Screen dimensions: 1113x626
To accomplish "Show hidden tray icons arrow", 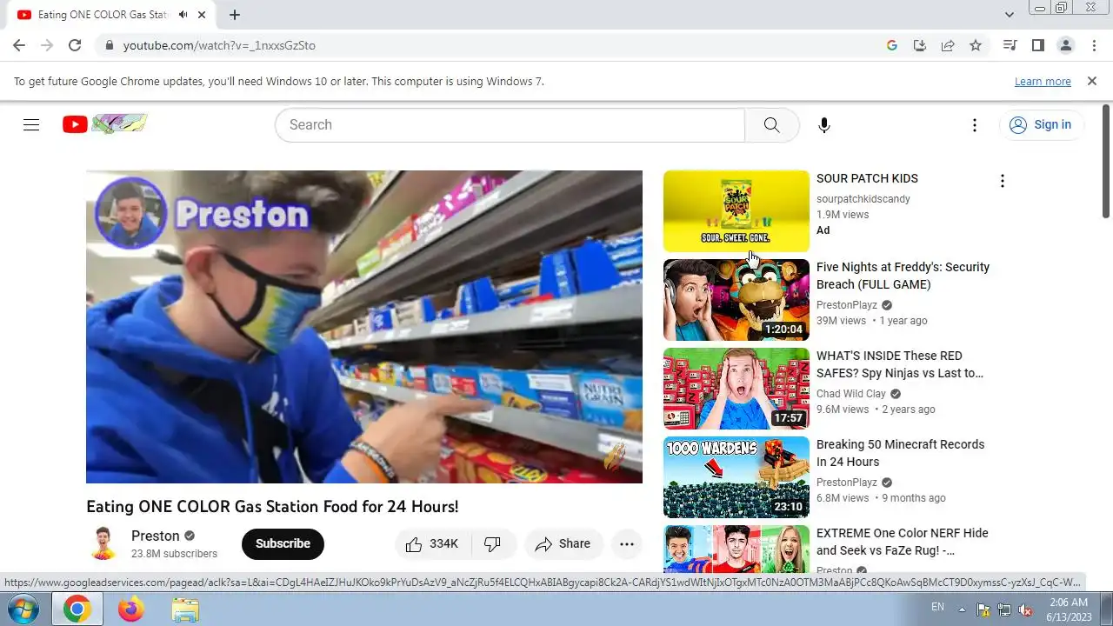I will (962, 609).
